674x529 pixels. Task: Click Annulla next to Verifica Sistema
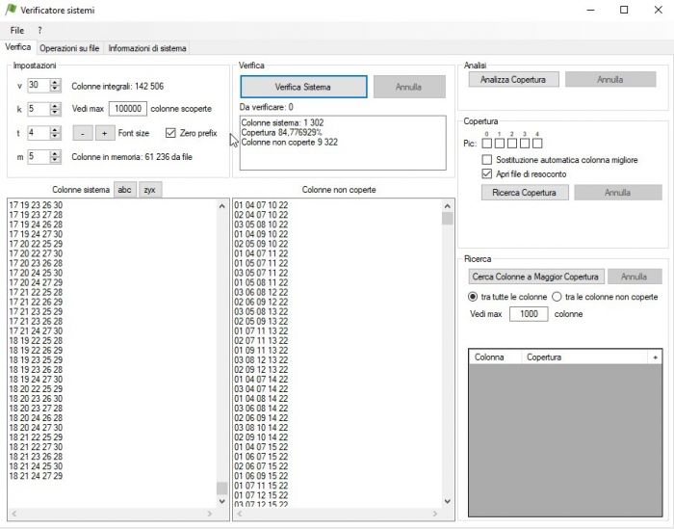(409, 87)
